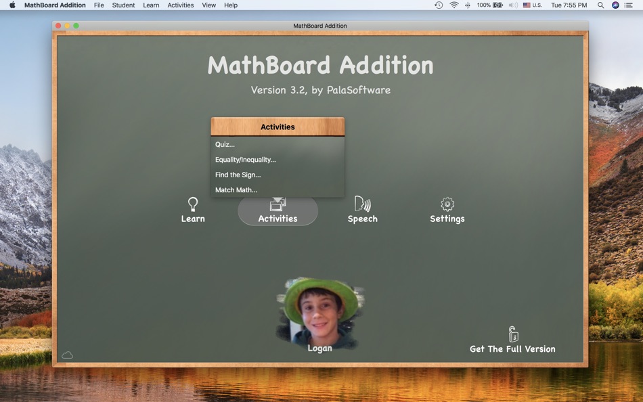Open the Learn lightbulb icon

pyautogui.click(x=193, y=204)
